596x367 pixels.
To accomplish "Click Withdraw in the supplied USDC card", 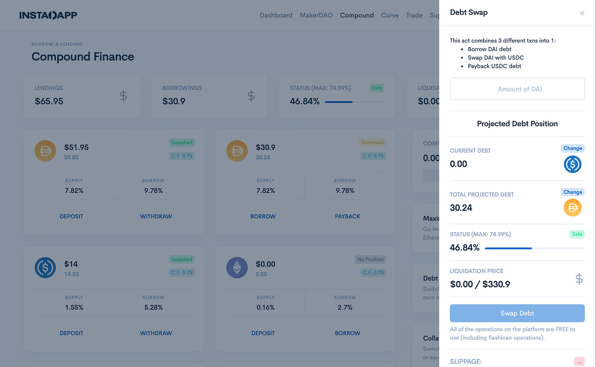I will pos(156,333).
